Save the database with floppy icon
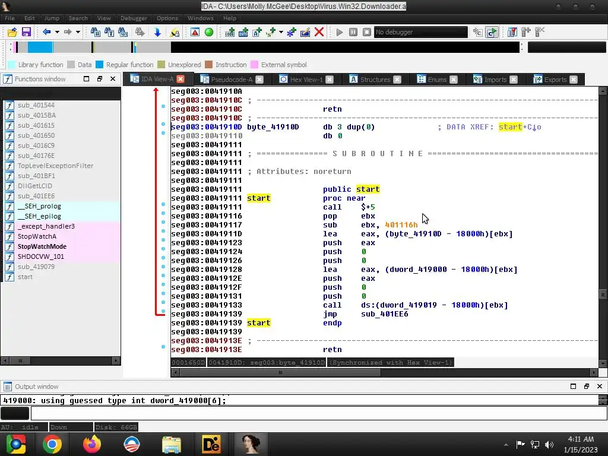Viewport: 608px width, 456px height. [26, 32]
